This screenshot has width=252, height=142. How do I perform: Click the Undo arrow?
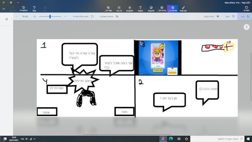point(34,9)
